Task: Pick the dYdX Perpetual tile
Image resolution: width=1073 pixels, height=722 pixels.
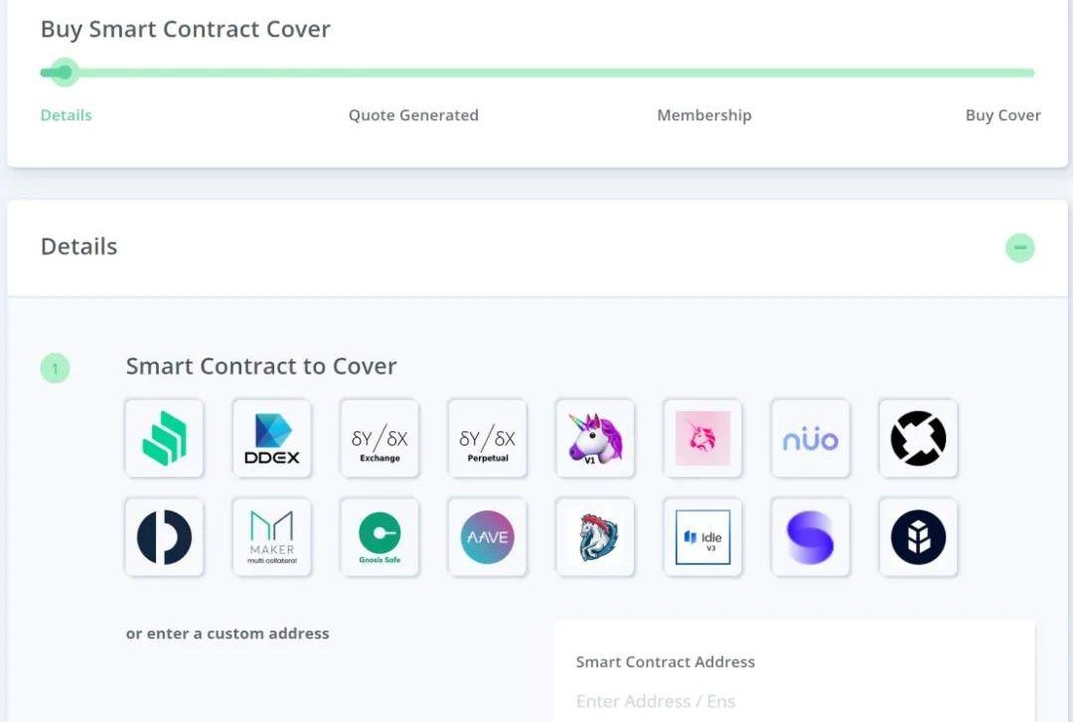Action: [487, 439]
